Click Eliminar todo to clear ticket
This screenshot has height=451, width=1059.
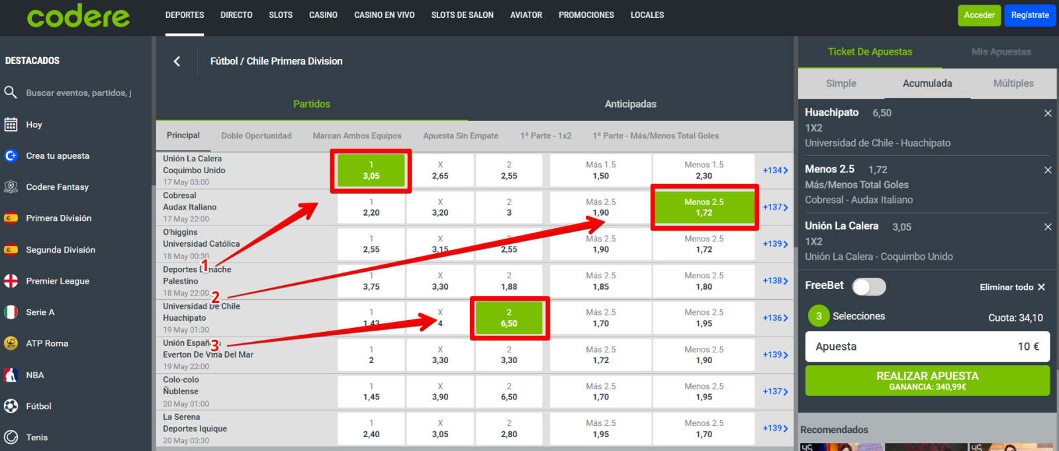[x=1013, y=287]
